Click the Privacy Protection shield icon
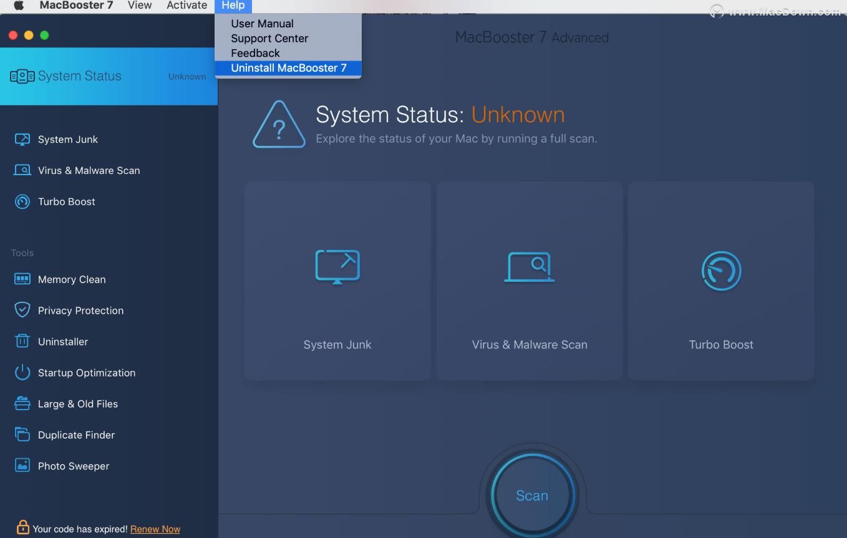This screenshot has width=847, height=538. (22, 310)
